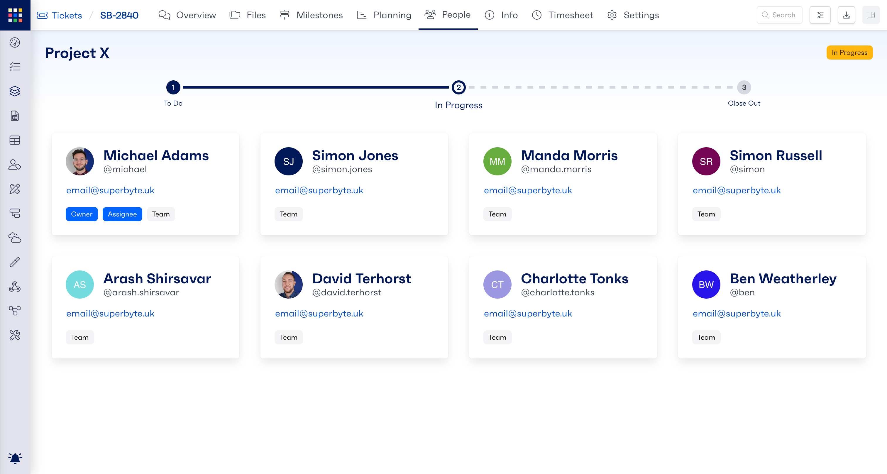Select step 2 In Progress marker
Viewport: 887px width, 474px height.
459,87
